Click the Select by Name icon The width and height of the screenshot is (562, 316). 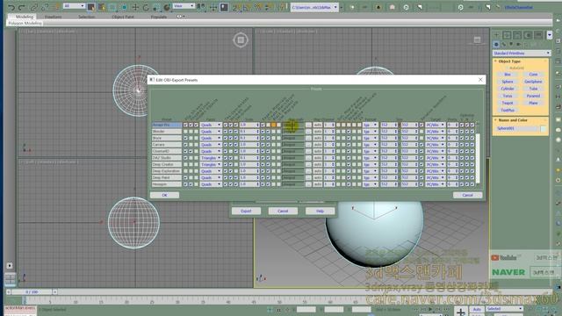[x=102, y=7]
